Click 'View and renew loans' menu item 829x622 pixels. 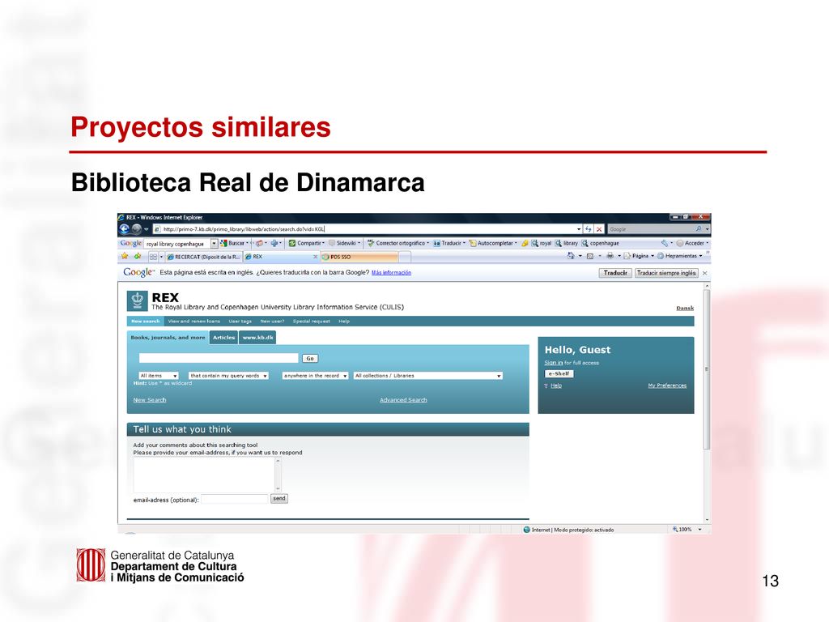[x=194, y=321]
